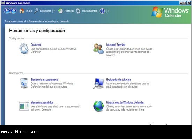
Task: Select the recycle bin quarantine icon
Action: (24, 83)
